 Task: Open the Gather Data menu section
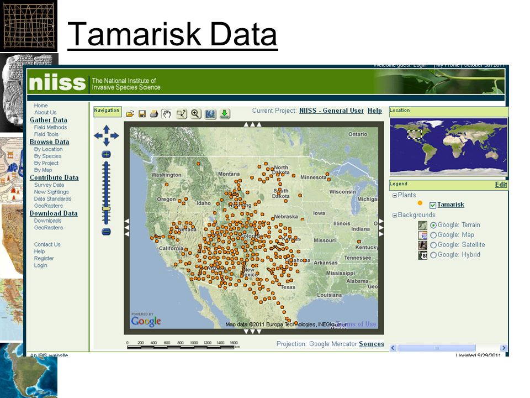[49, 120]
